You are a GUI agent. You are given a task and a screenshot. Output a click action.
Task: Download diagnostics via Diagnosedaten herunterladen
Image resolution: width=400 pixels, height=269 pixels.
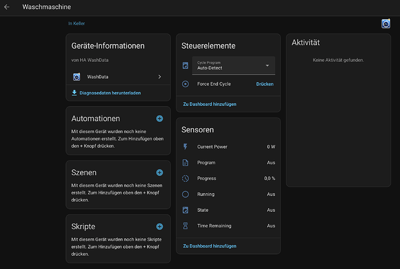coord(110,93)
